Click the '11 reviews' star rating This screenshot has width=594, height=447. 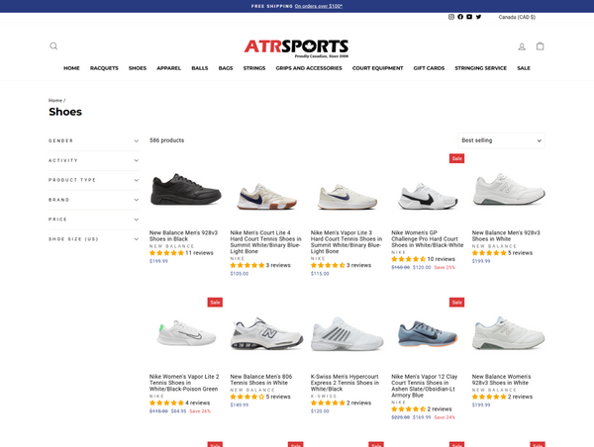coord(181,253)
